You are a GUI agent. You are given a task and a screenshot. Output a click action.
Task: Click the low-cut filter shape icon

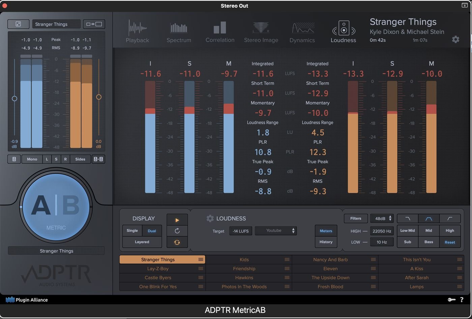click(450, 218)
